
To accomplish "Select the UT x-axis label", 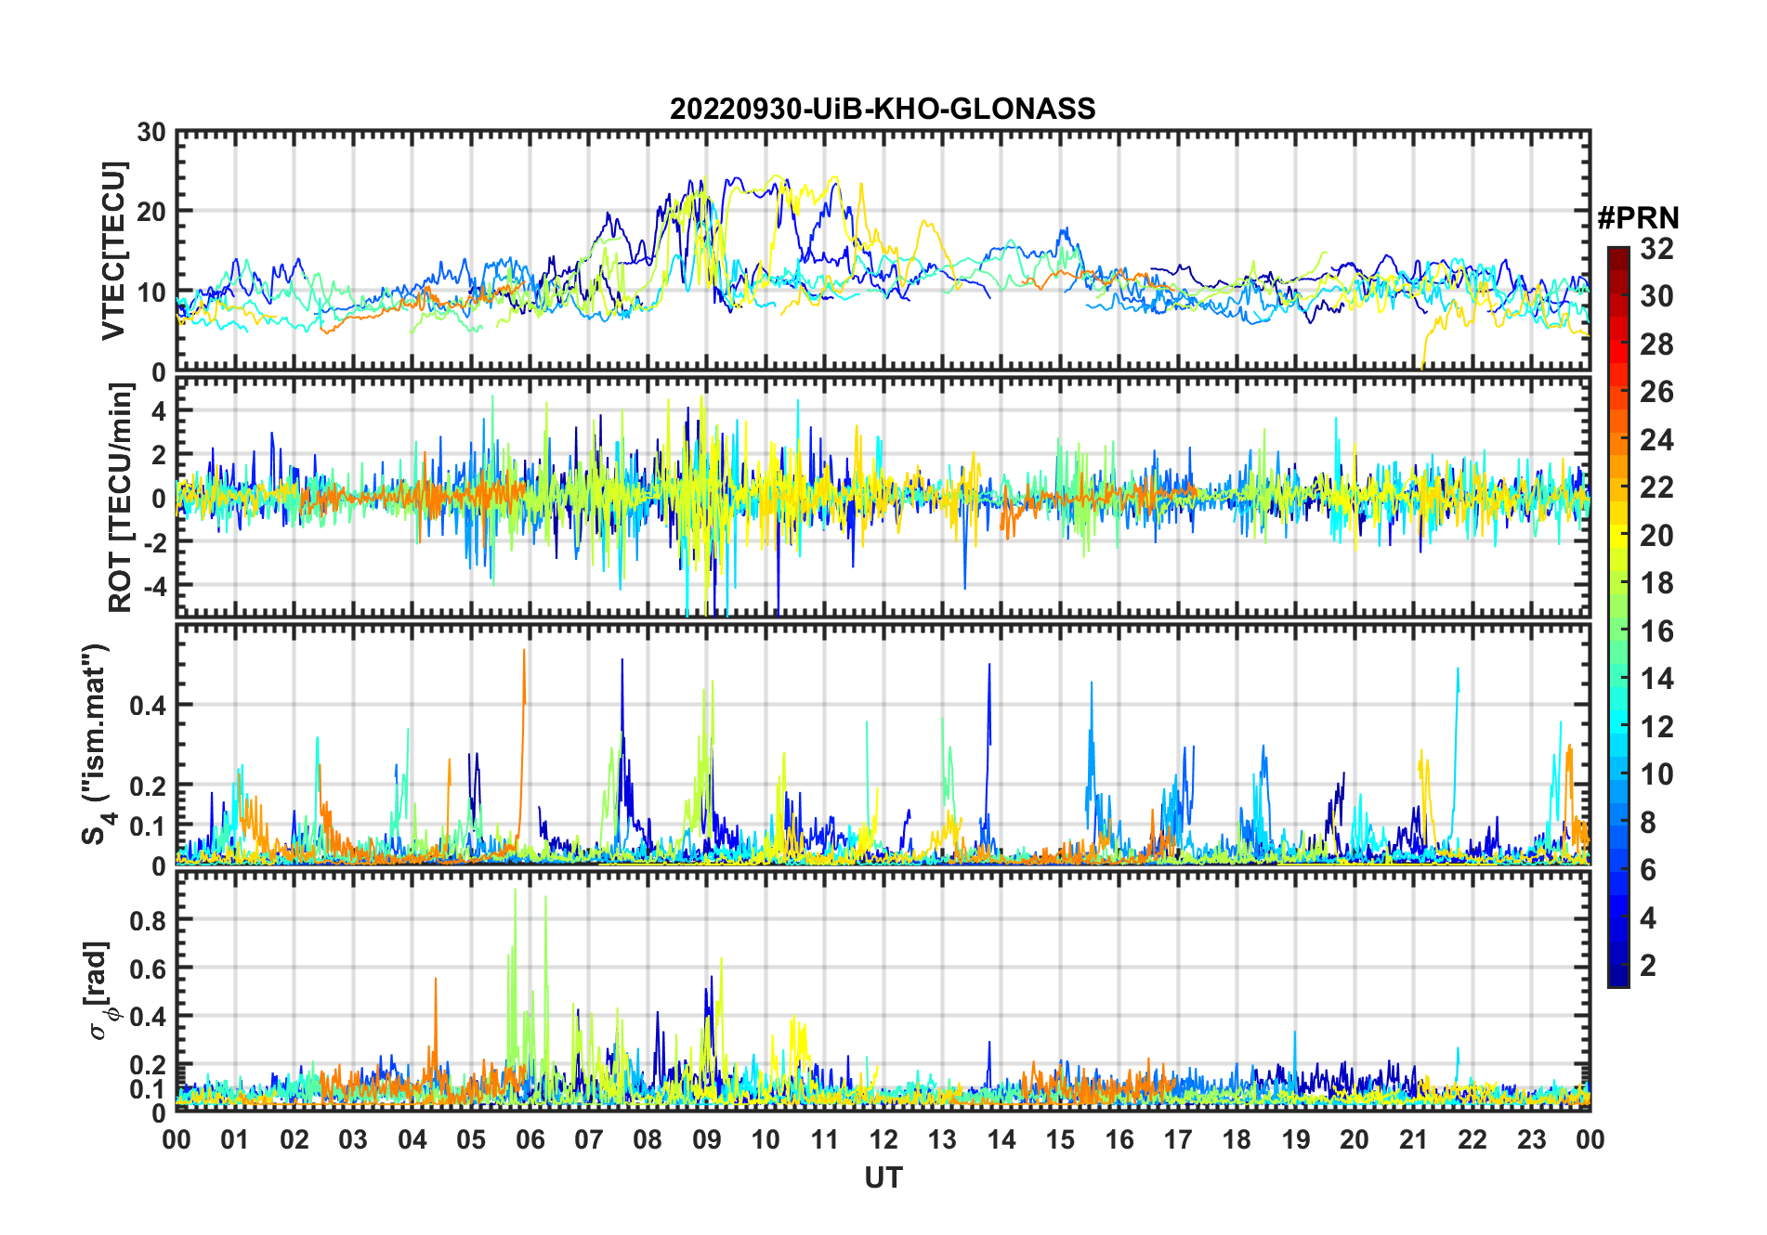I will 883,1177.
